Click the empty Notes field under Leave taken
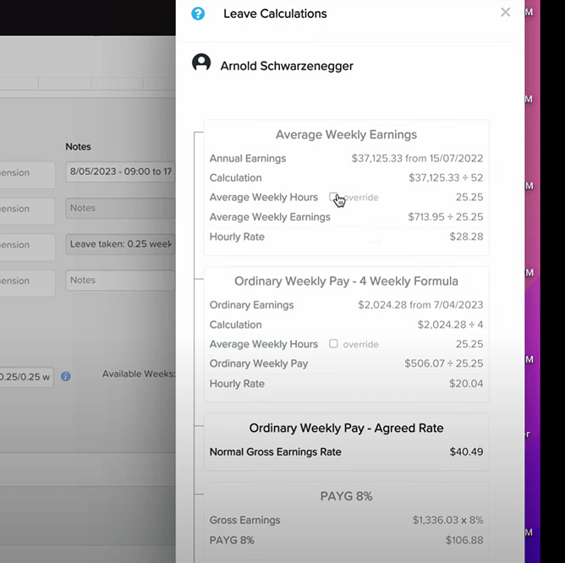The height and width of the screenshot is (563, 565). [120, 281]
